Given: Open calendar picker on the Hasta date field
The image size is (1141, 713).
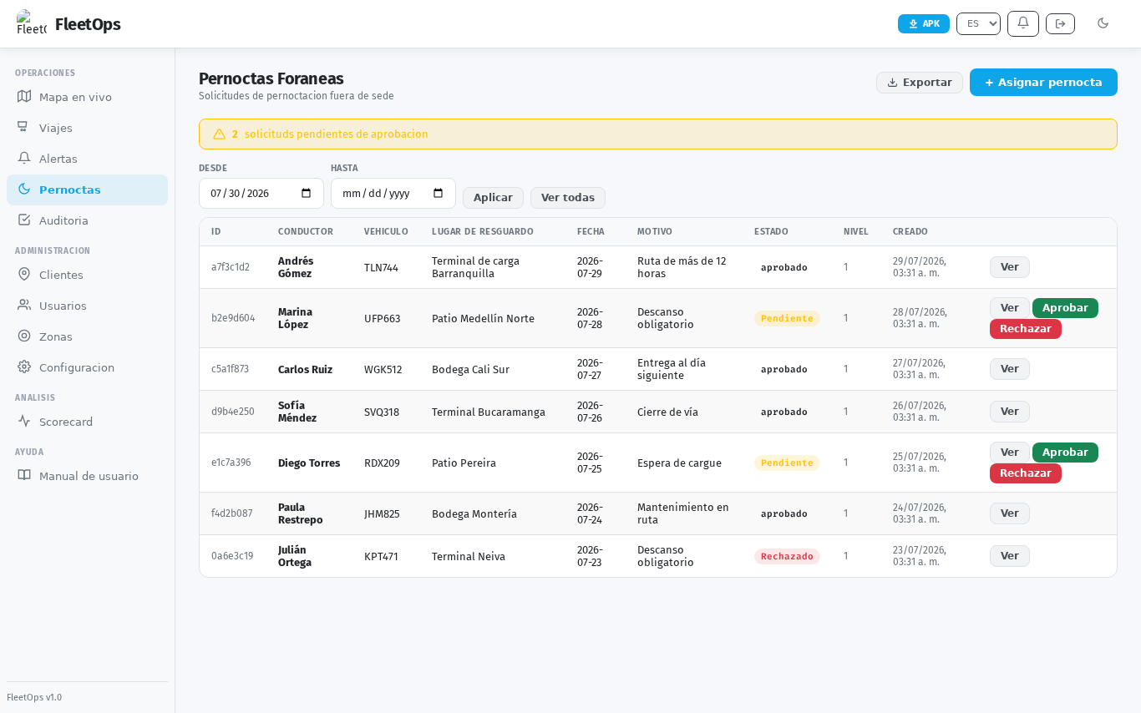Looking at the screenshot, I should click(x=438, y=193).
